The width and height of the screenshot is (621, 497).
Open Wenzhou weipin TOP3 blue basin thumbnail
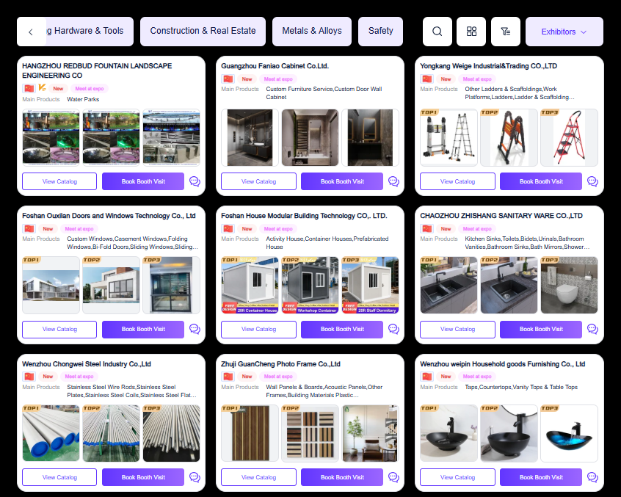point(569,433)
